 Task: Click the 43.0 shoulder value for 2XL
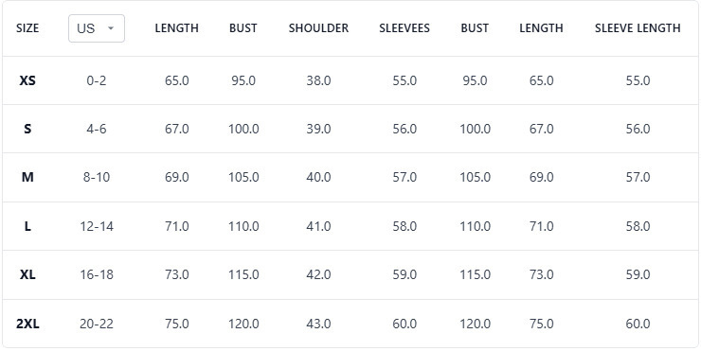(x=318, y=324)
